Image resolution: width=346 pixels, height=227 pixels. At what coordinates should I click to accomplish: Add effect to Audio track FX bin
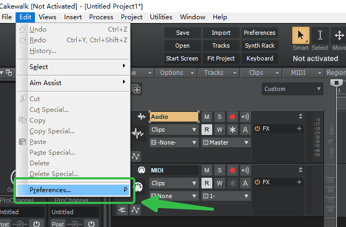pyautogui.click(x=299, y=128)
